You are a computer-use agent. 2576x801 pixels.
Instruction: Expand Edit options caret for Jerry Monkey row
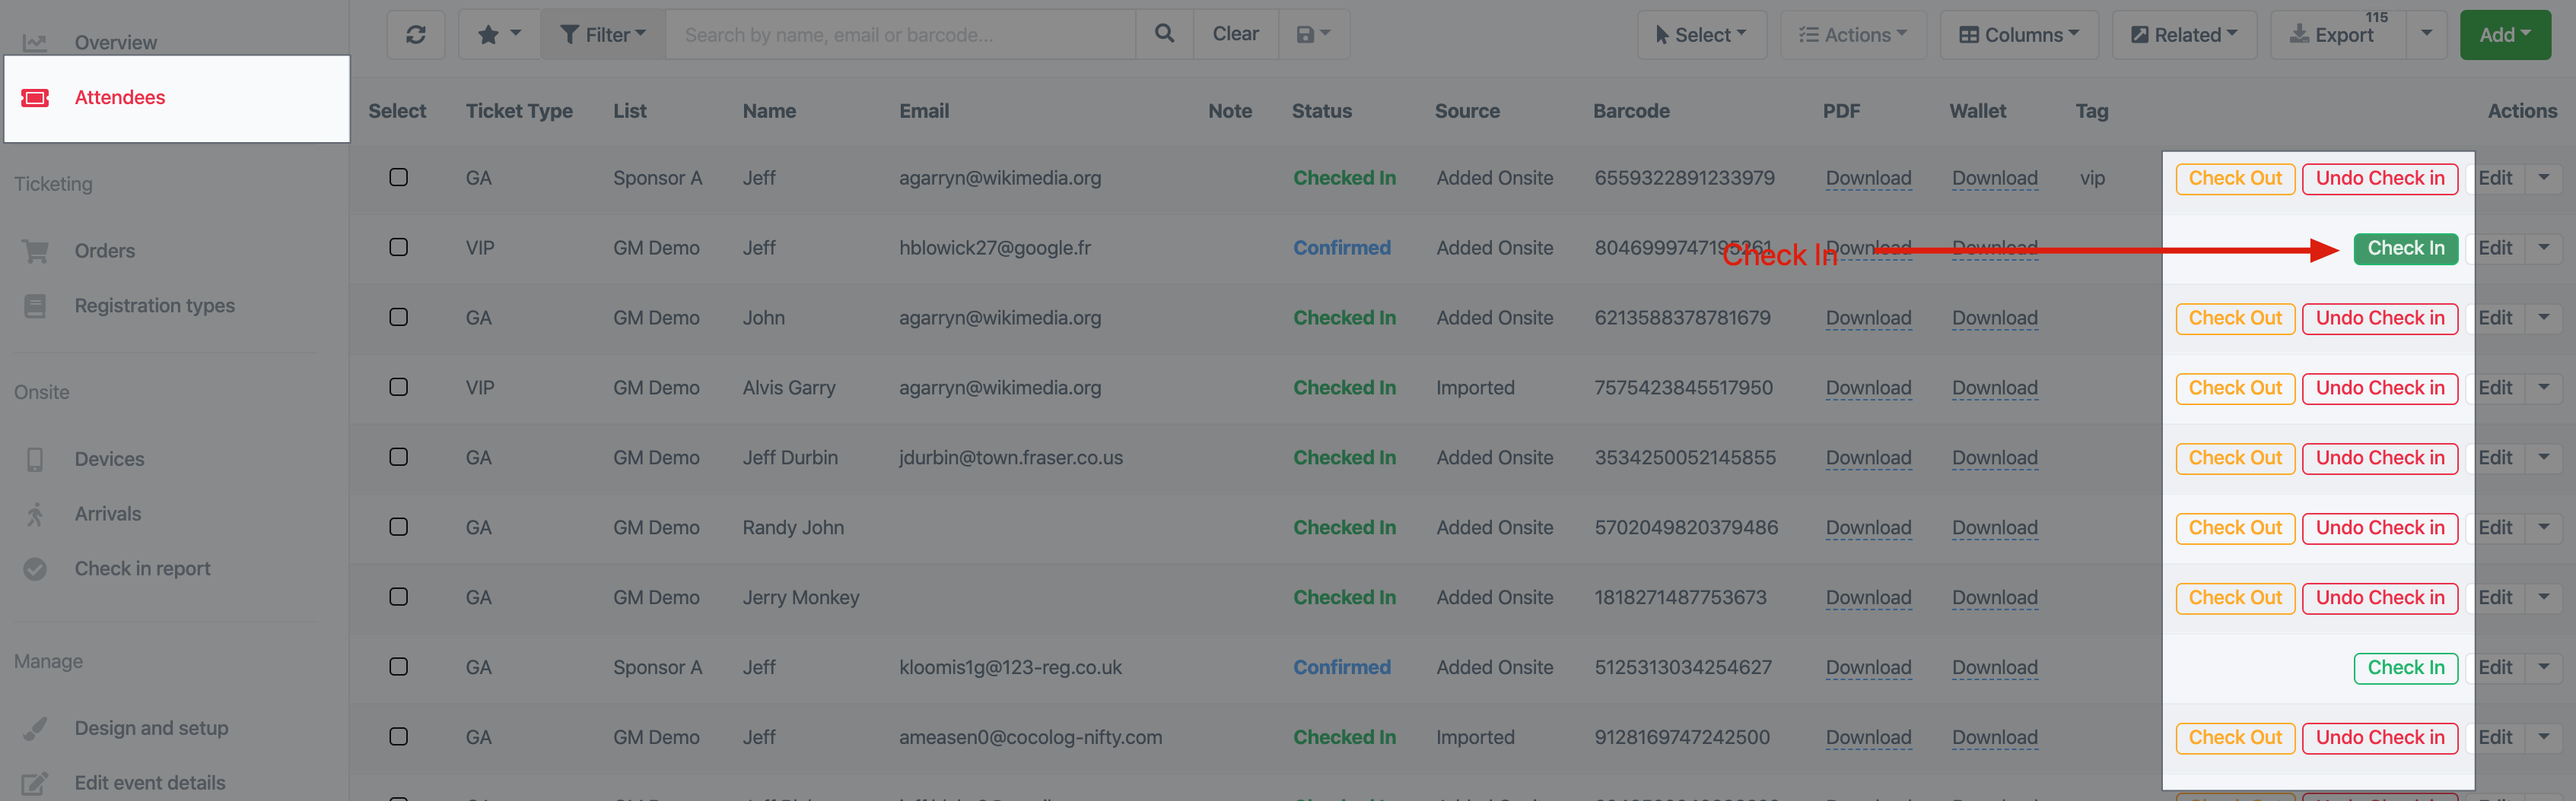tap(2544, 597)
